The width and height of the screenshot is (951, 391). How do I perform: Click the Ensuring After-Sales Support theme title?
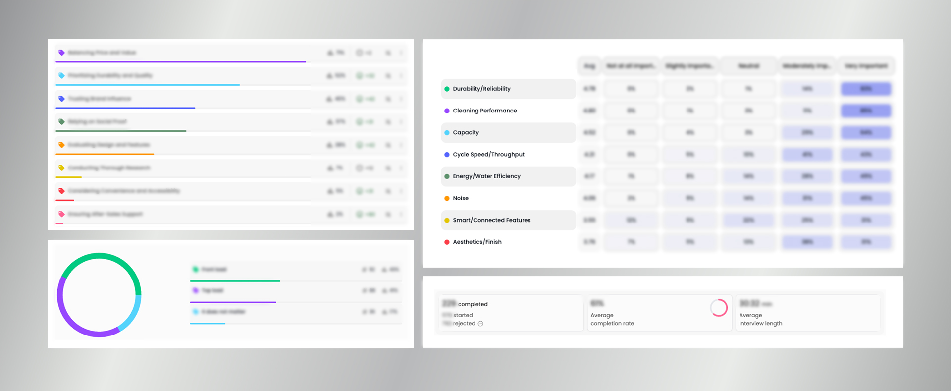pos(105,214)
